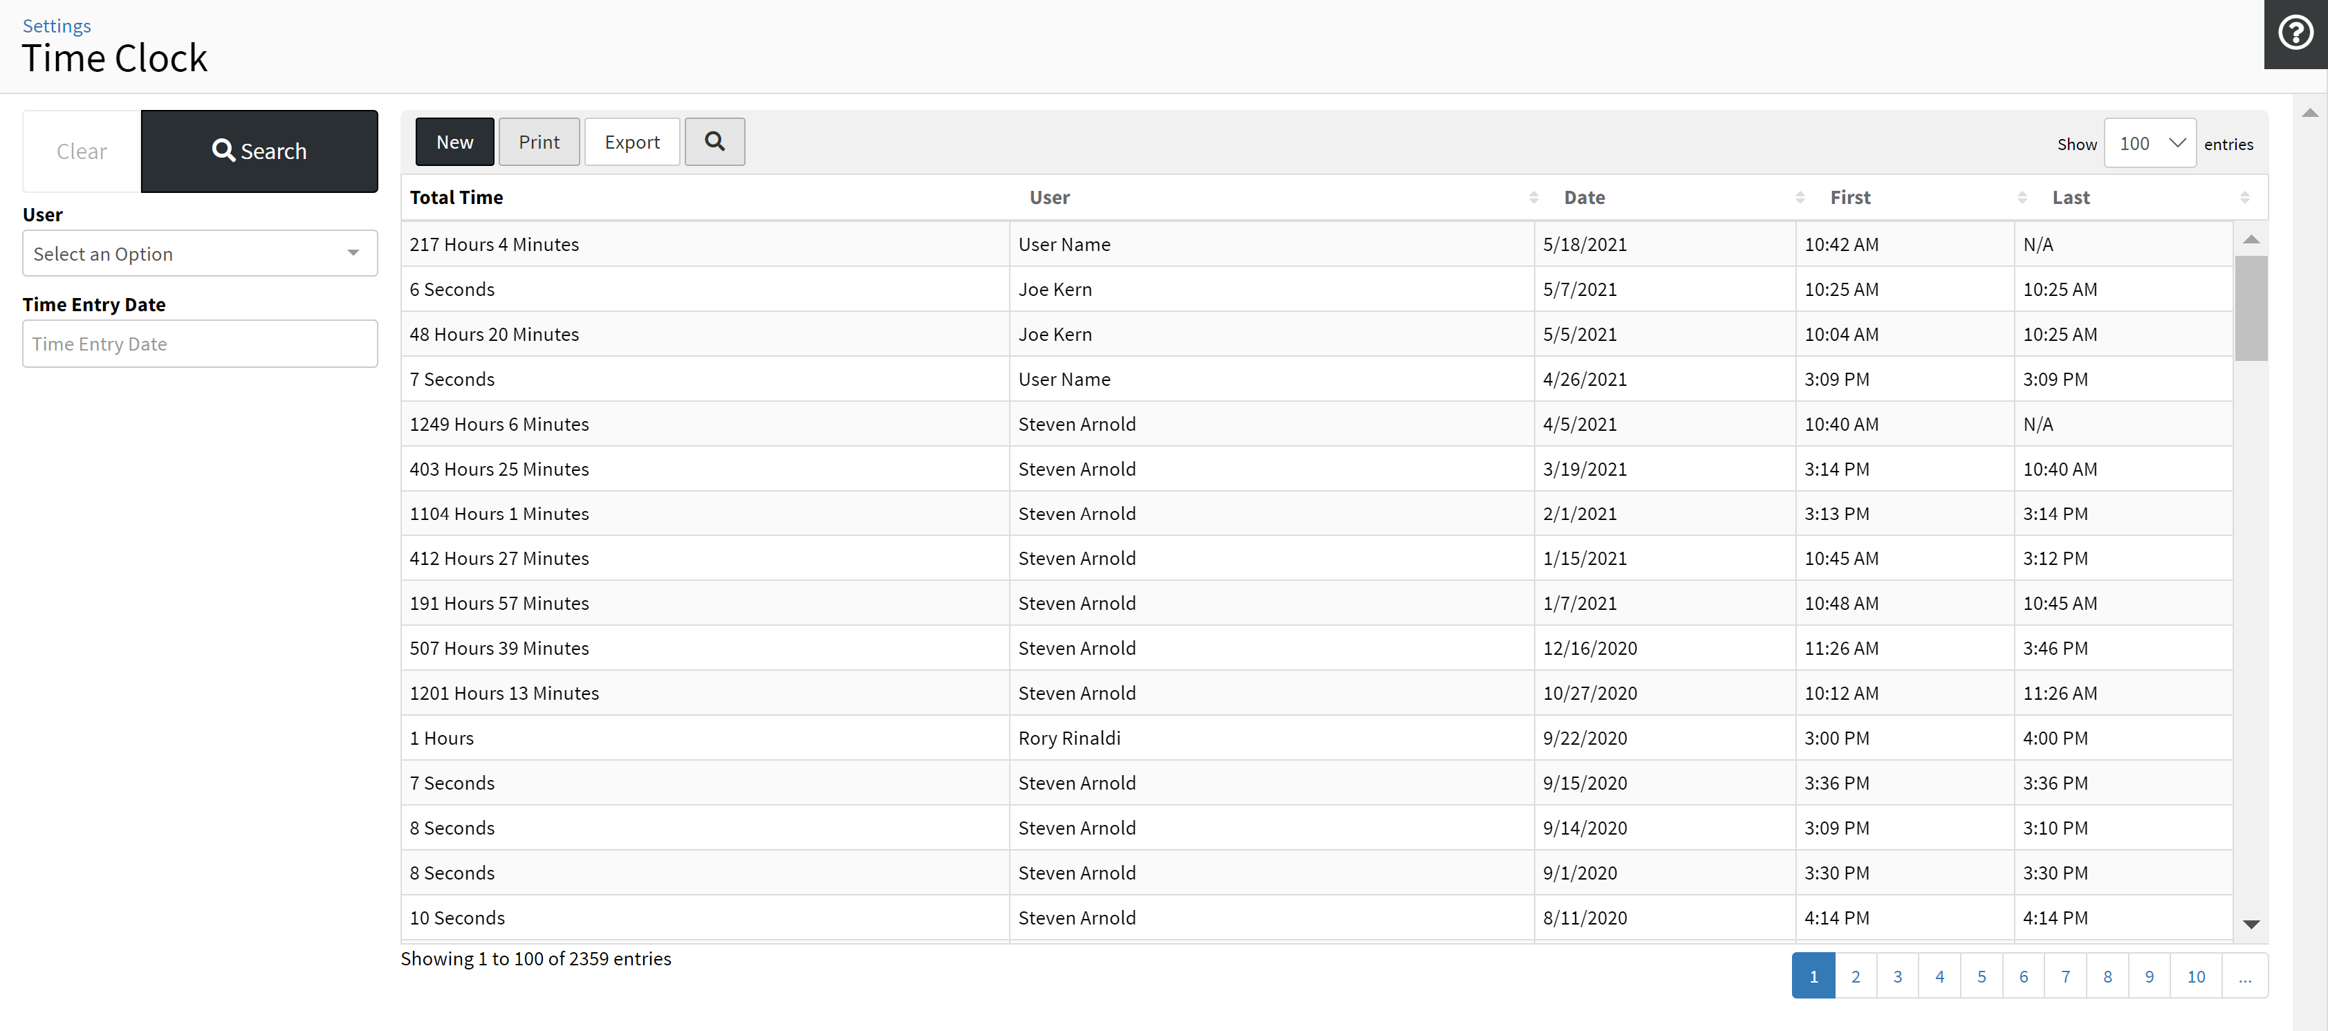The width and height of the screenshot is (2328, 1031).
Task: Open the help question mark icon
Action: (x=2295, y=33)
